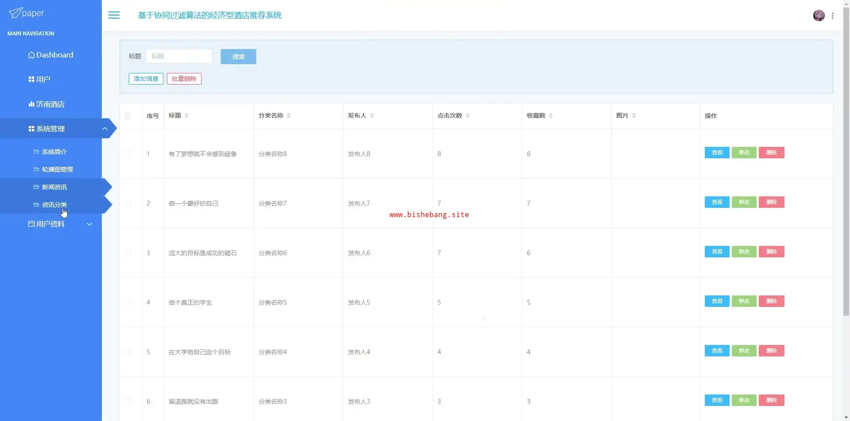The width and height of the screenshot is (850, 421).
Task: Sort by 分类名称 column arrows
Action: click(289, 115)
